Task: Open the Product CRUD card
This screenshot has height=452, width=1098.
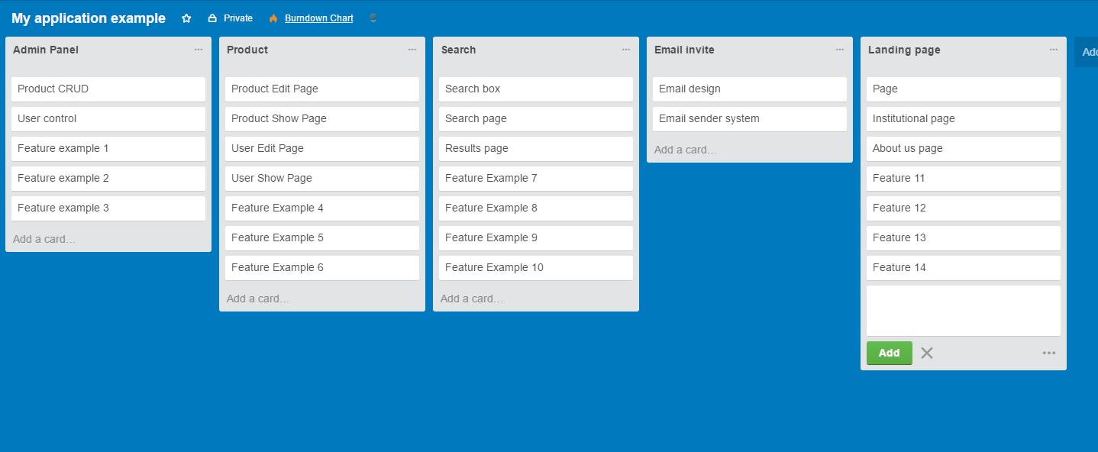Action: tap(108, 89)
